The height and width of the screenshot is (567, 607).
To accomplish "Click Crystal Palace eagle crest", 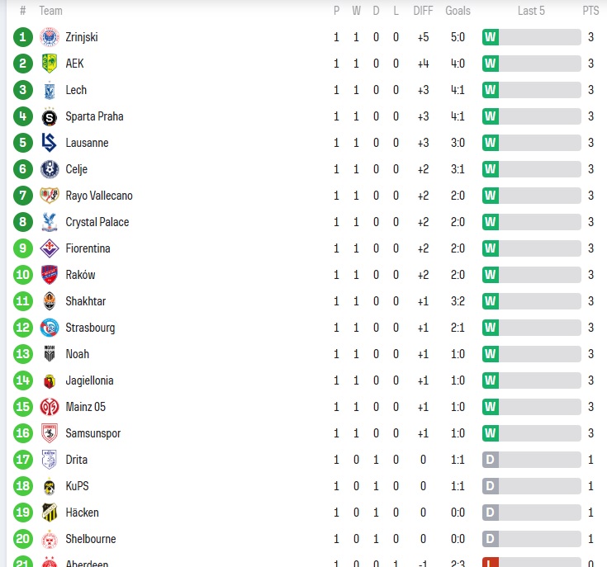I will pyautogui.click(x=50, y=222).
